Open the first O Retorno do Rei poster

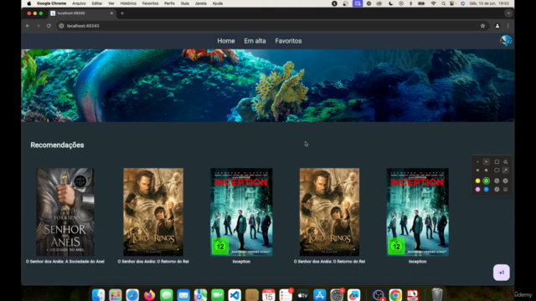point(153,212)
